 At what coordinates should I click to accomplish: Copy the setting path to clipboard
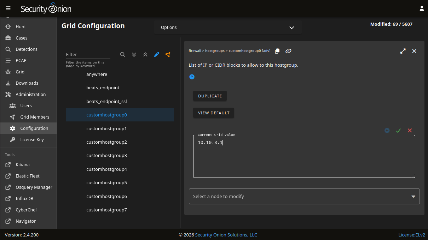coord(277,51)
